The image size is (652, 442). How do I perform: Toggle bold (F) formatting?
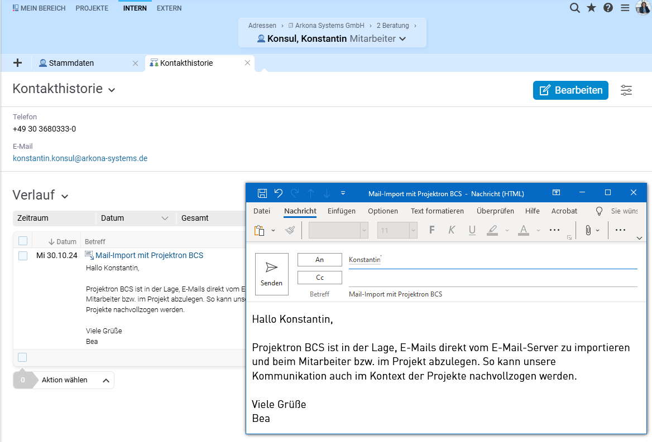click(432, 230)
